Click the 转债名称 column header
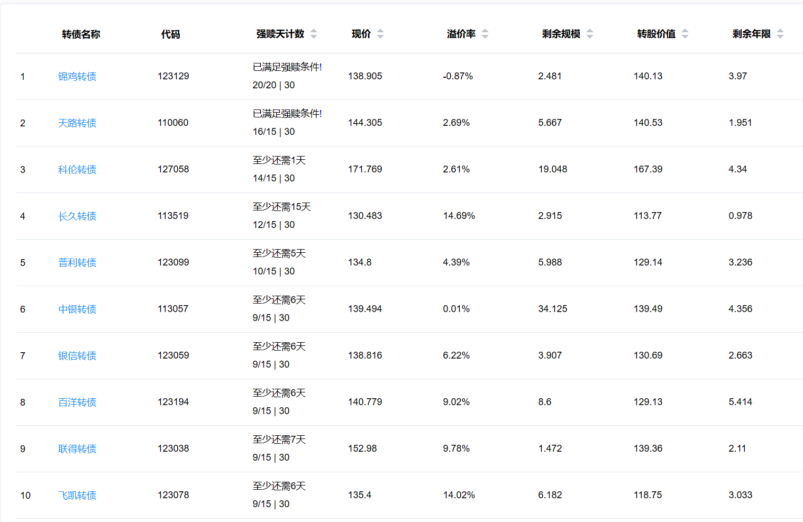This screenshot has height=522, width=803. pos(81,34)
